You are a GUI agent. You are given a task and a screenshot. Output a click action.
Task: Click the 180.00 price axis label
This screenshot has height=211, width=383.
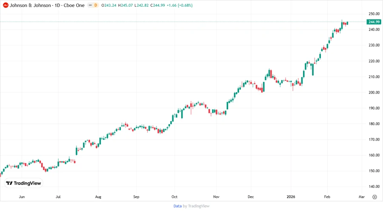374,124
